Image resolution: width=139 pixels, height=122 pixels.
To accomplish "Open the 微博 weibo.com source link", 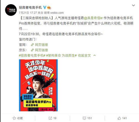I will pos(54,13).
